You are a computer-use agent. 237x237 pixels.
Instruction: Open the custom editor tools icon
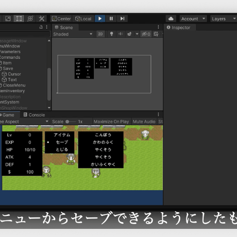pyautogui.click(x=41, y=19)
